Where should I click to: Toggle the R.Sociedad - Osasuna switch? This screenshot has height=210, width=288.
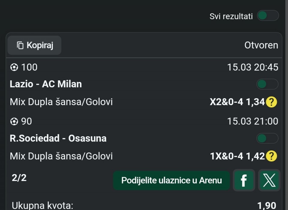tap(267, 138)
